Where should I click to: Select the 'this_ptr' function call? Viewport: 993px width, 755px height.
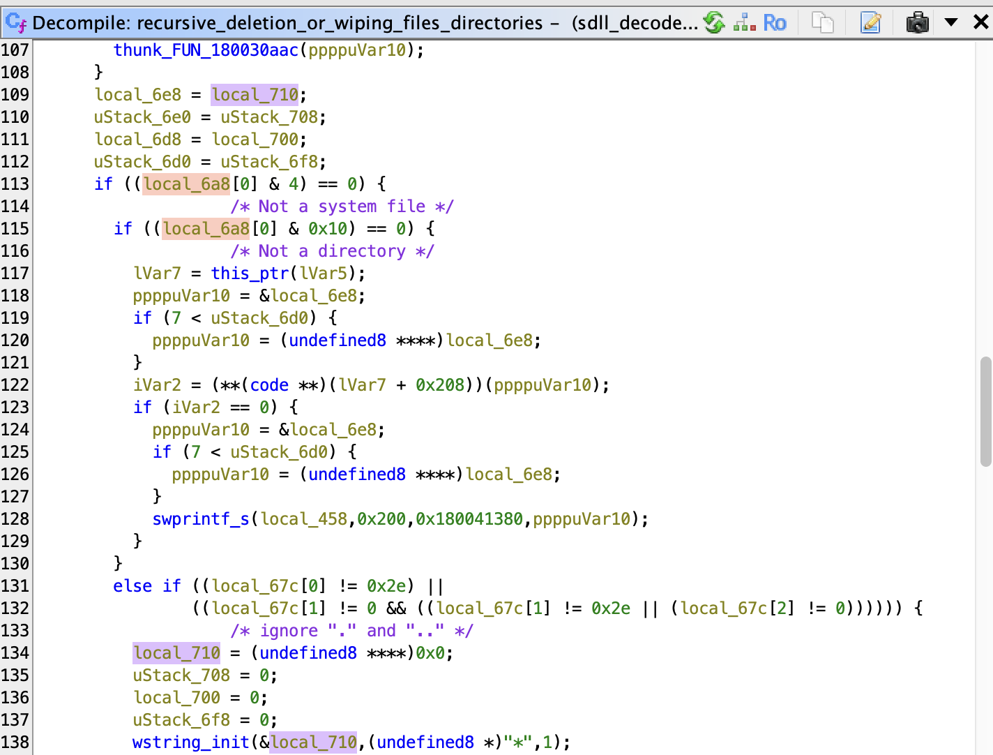pyautogui.click(x=250, y=274)
